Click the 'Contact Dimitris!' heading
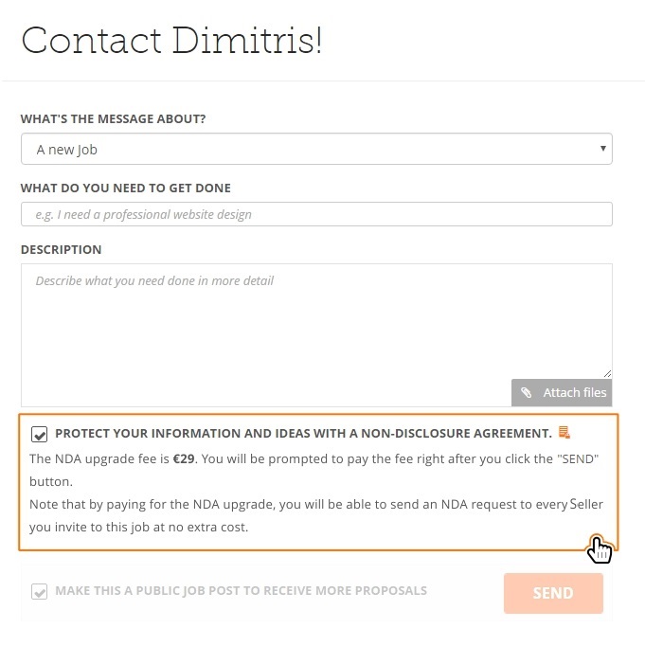The height and width of the screenshot is (646, 645). pyautogui.click(x=171, y=41)
